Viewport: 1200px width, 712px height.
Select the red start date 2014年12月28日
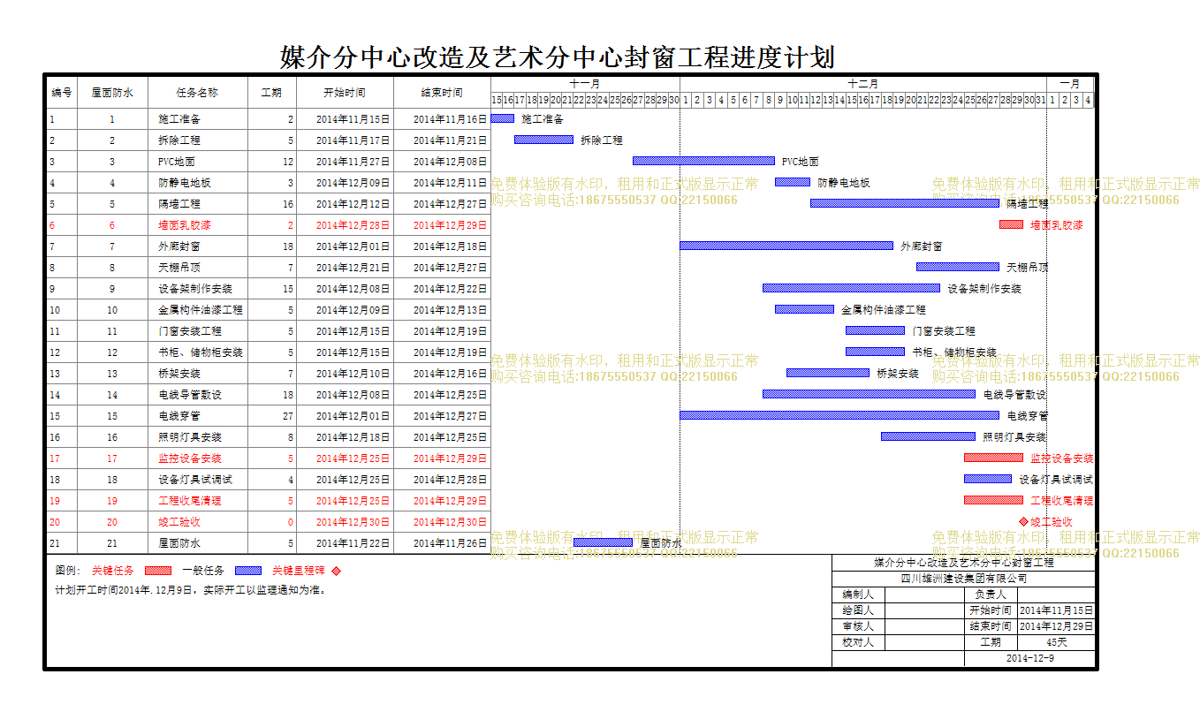pos(345,224)
